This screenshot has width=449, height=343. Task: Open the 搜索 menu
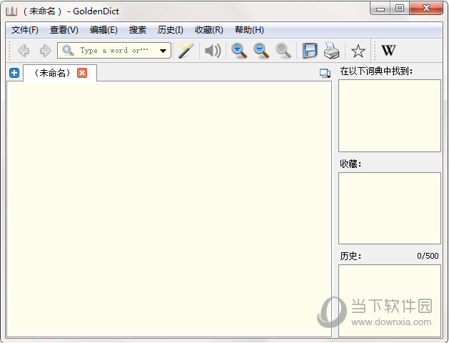coord(138,30)
